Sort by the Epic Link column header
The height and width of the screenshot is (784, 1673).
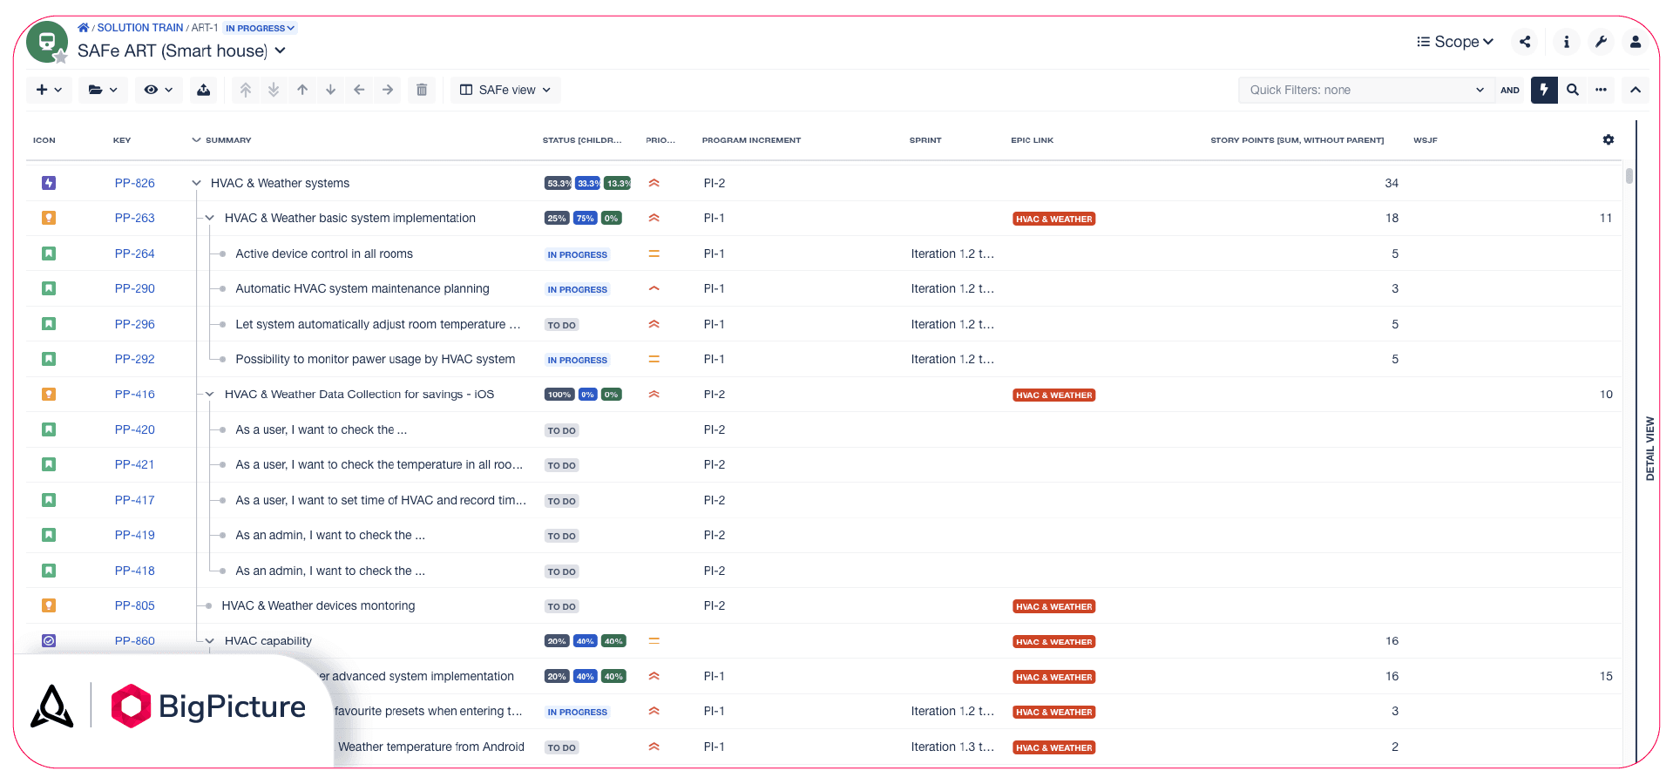point(1032,139)
